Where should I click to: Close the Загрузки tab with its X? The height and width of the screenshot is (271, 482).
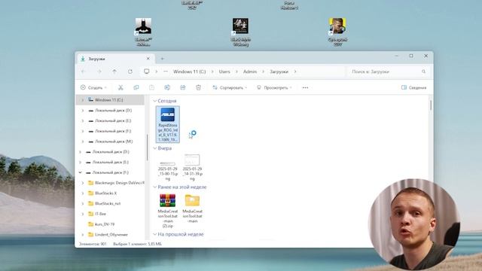(148, 59)
